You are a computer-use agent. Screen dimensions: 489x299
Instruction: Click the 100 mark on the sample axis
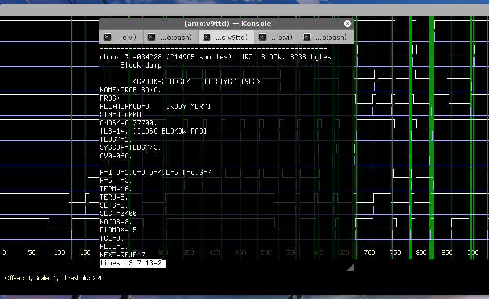pos(59,253)
